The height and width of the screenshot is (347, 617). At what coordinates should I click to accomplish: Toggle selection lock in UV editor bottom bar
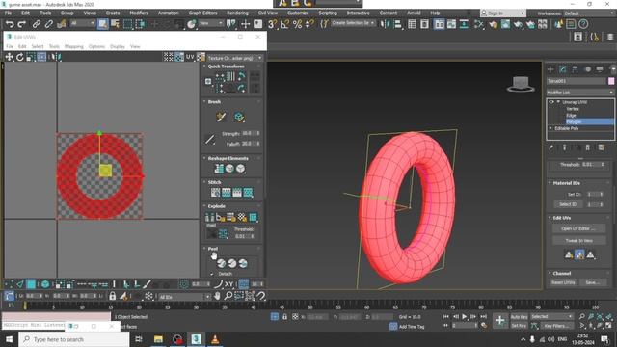113,296
